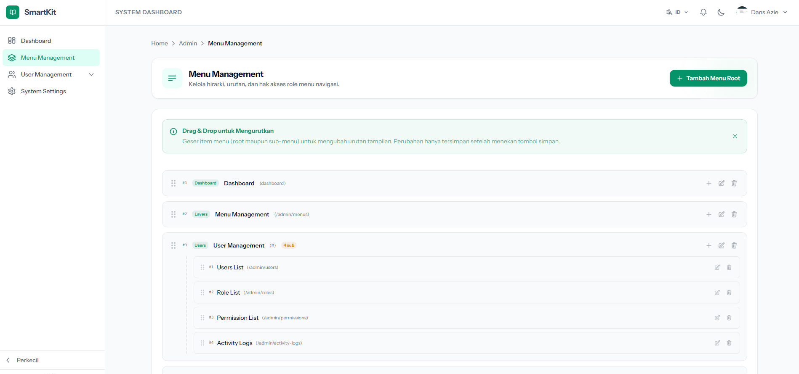Edit the Activity Logs sub-menu

pos(717,343)
